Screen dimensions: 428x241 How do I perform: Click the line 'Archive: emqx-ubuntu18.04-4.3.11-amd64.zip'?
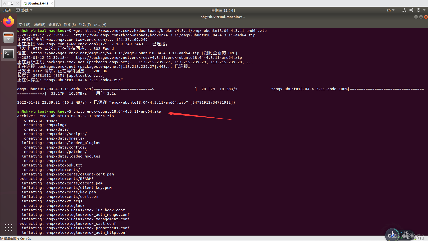tap(65, 116)
